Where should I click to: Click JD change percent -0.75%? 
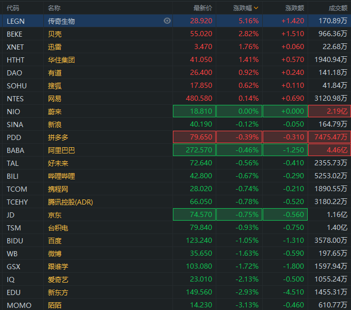[x=240, y=214]
